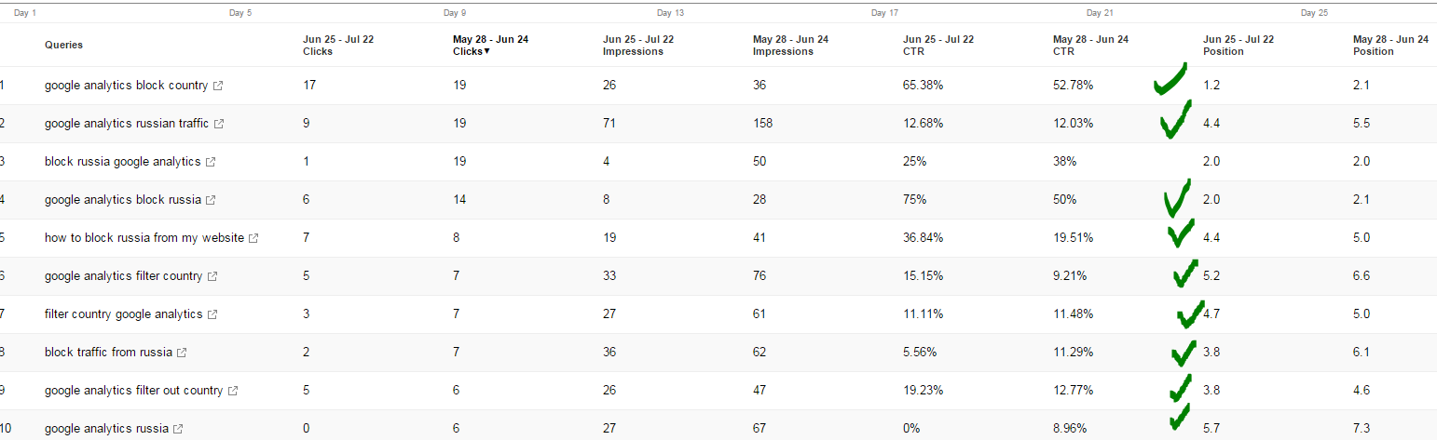This screenshot has height=440, width=1437.
Task: Open query 'google analytics block country'
Action: [x=126, y=86]
